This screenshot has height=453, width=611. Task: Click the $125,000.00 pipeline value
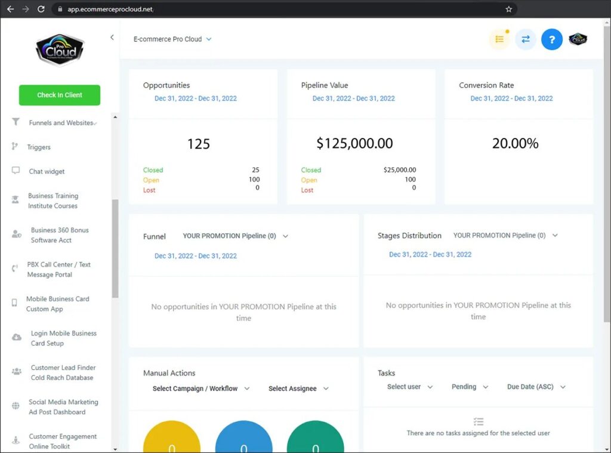(x=354, y=143)
